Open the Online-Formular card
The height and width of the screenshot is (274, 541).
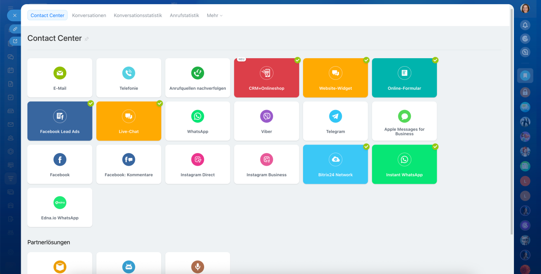404,78
